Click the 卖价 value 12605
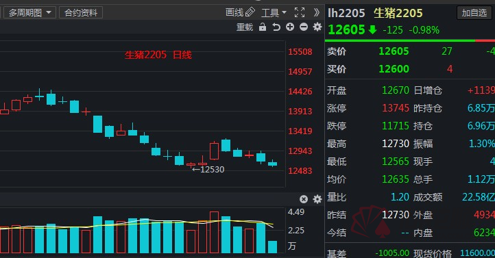The width and height of the screenshot is (495, 258). pyautogui.click(x=394, y=51)
